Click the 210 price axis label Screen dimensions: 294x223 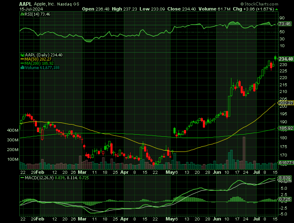click(x=283, y=92)
